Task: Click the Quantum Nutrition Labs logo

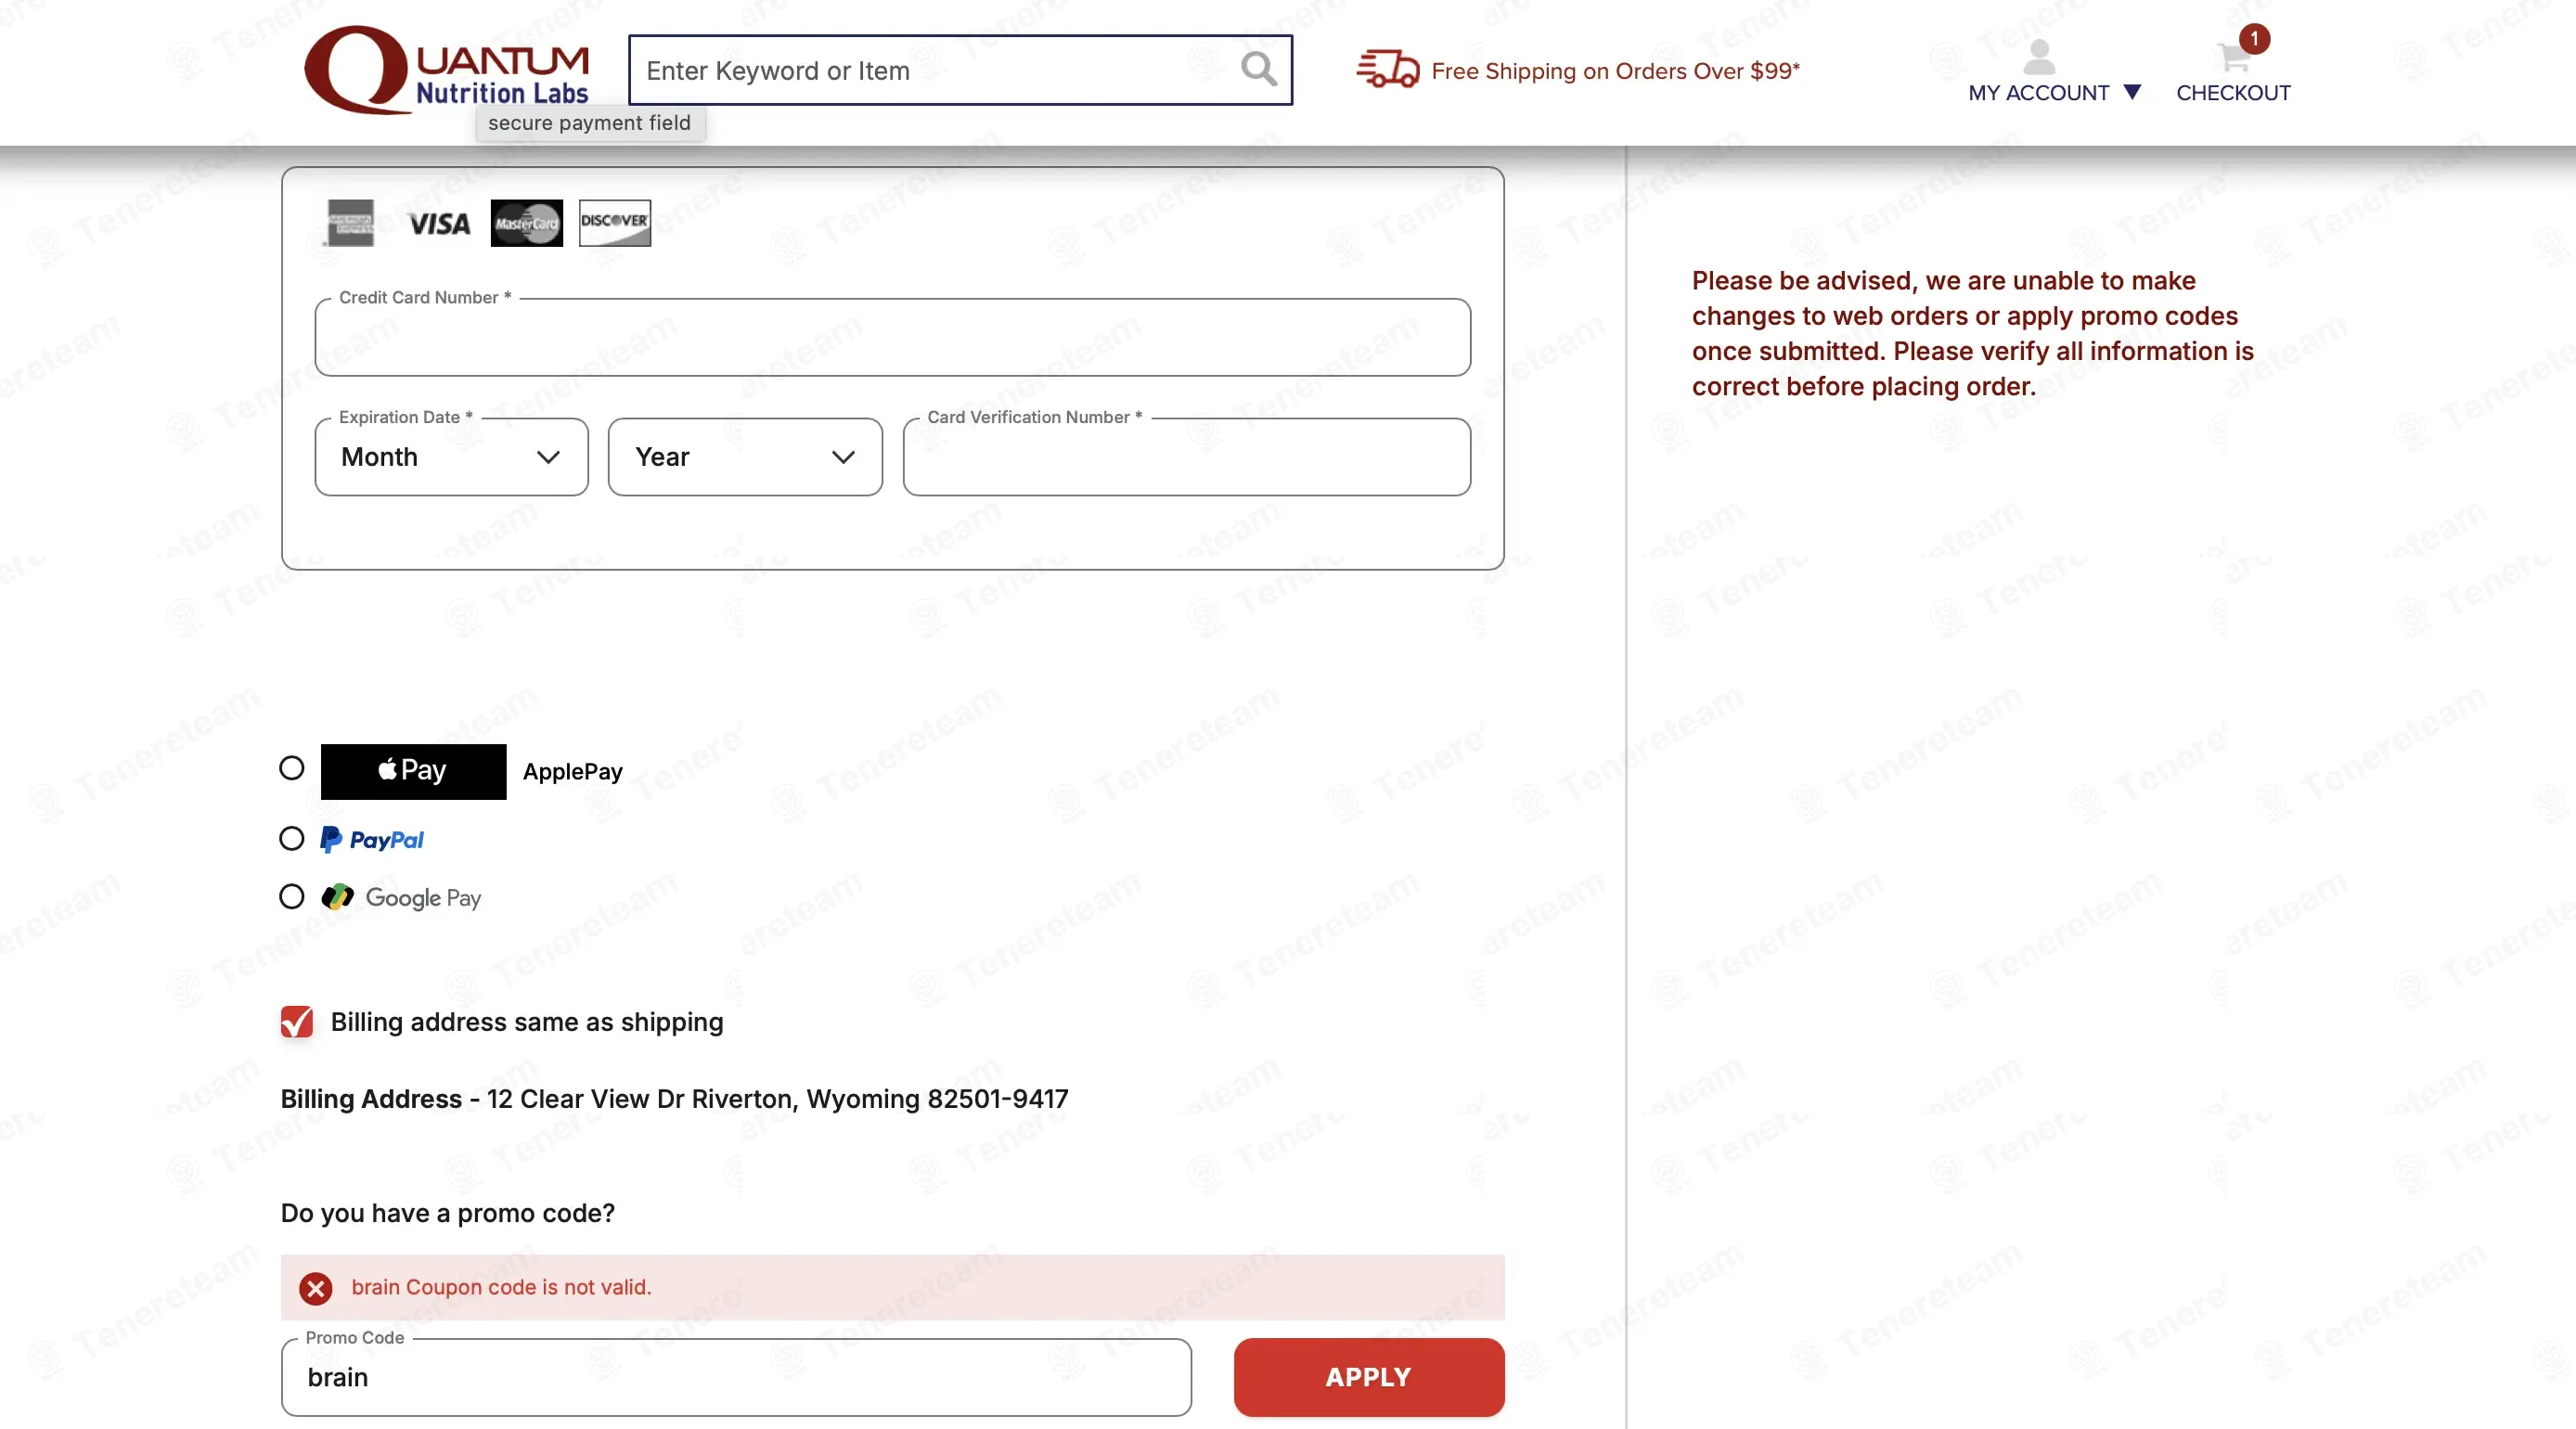Action: click(447, 68)
